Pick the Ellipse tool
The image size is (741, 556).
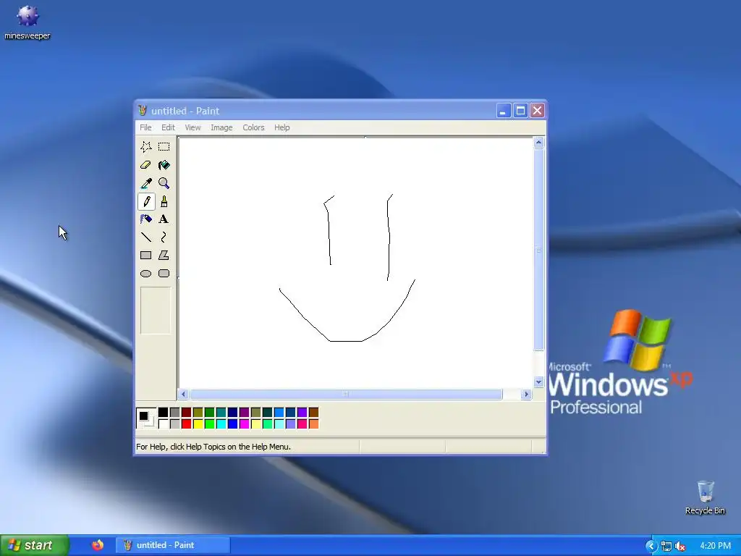(x=146, y=273)
